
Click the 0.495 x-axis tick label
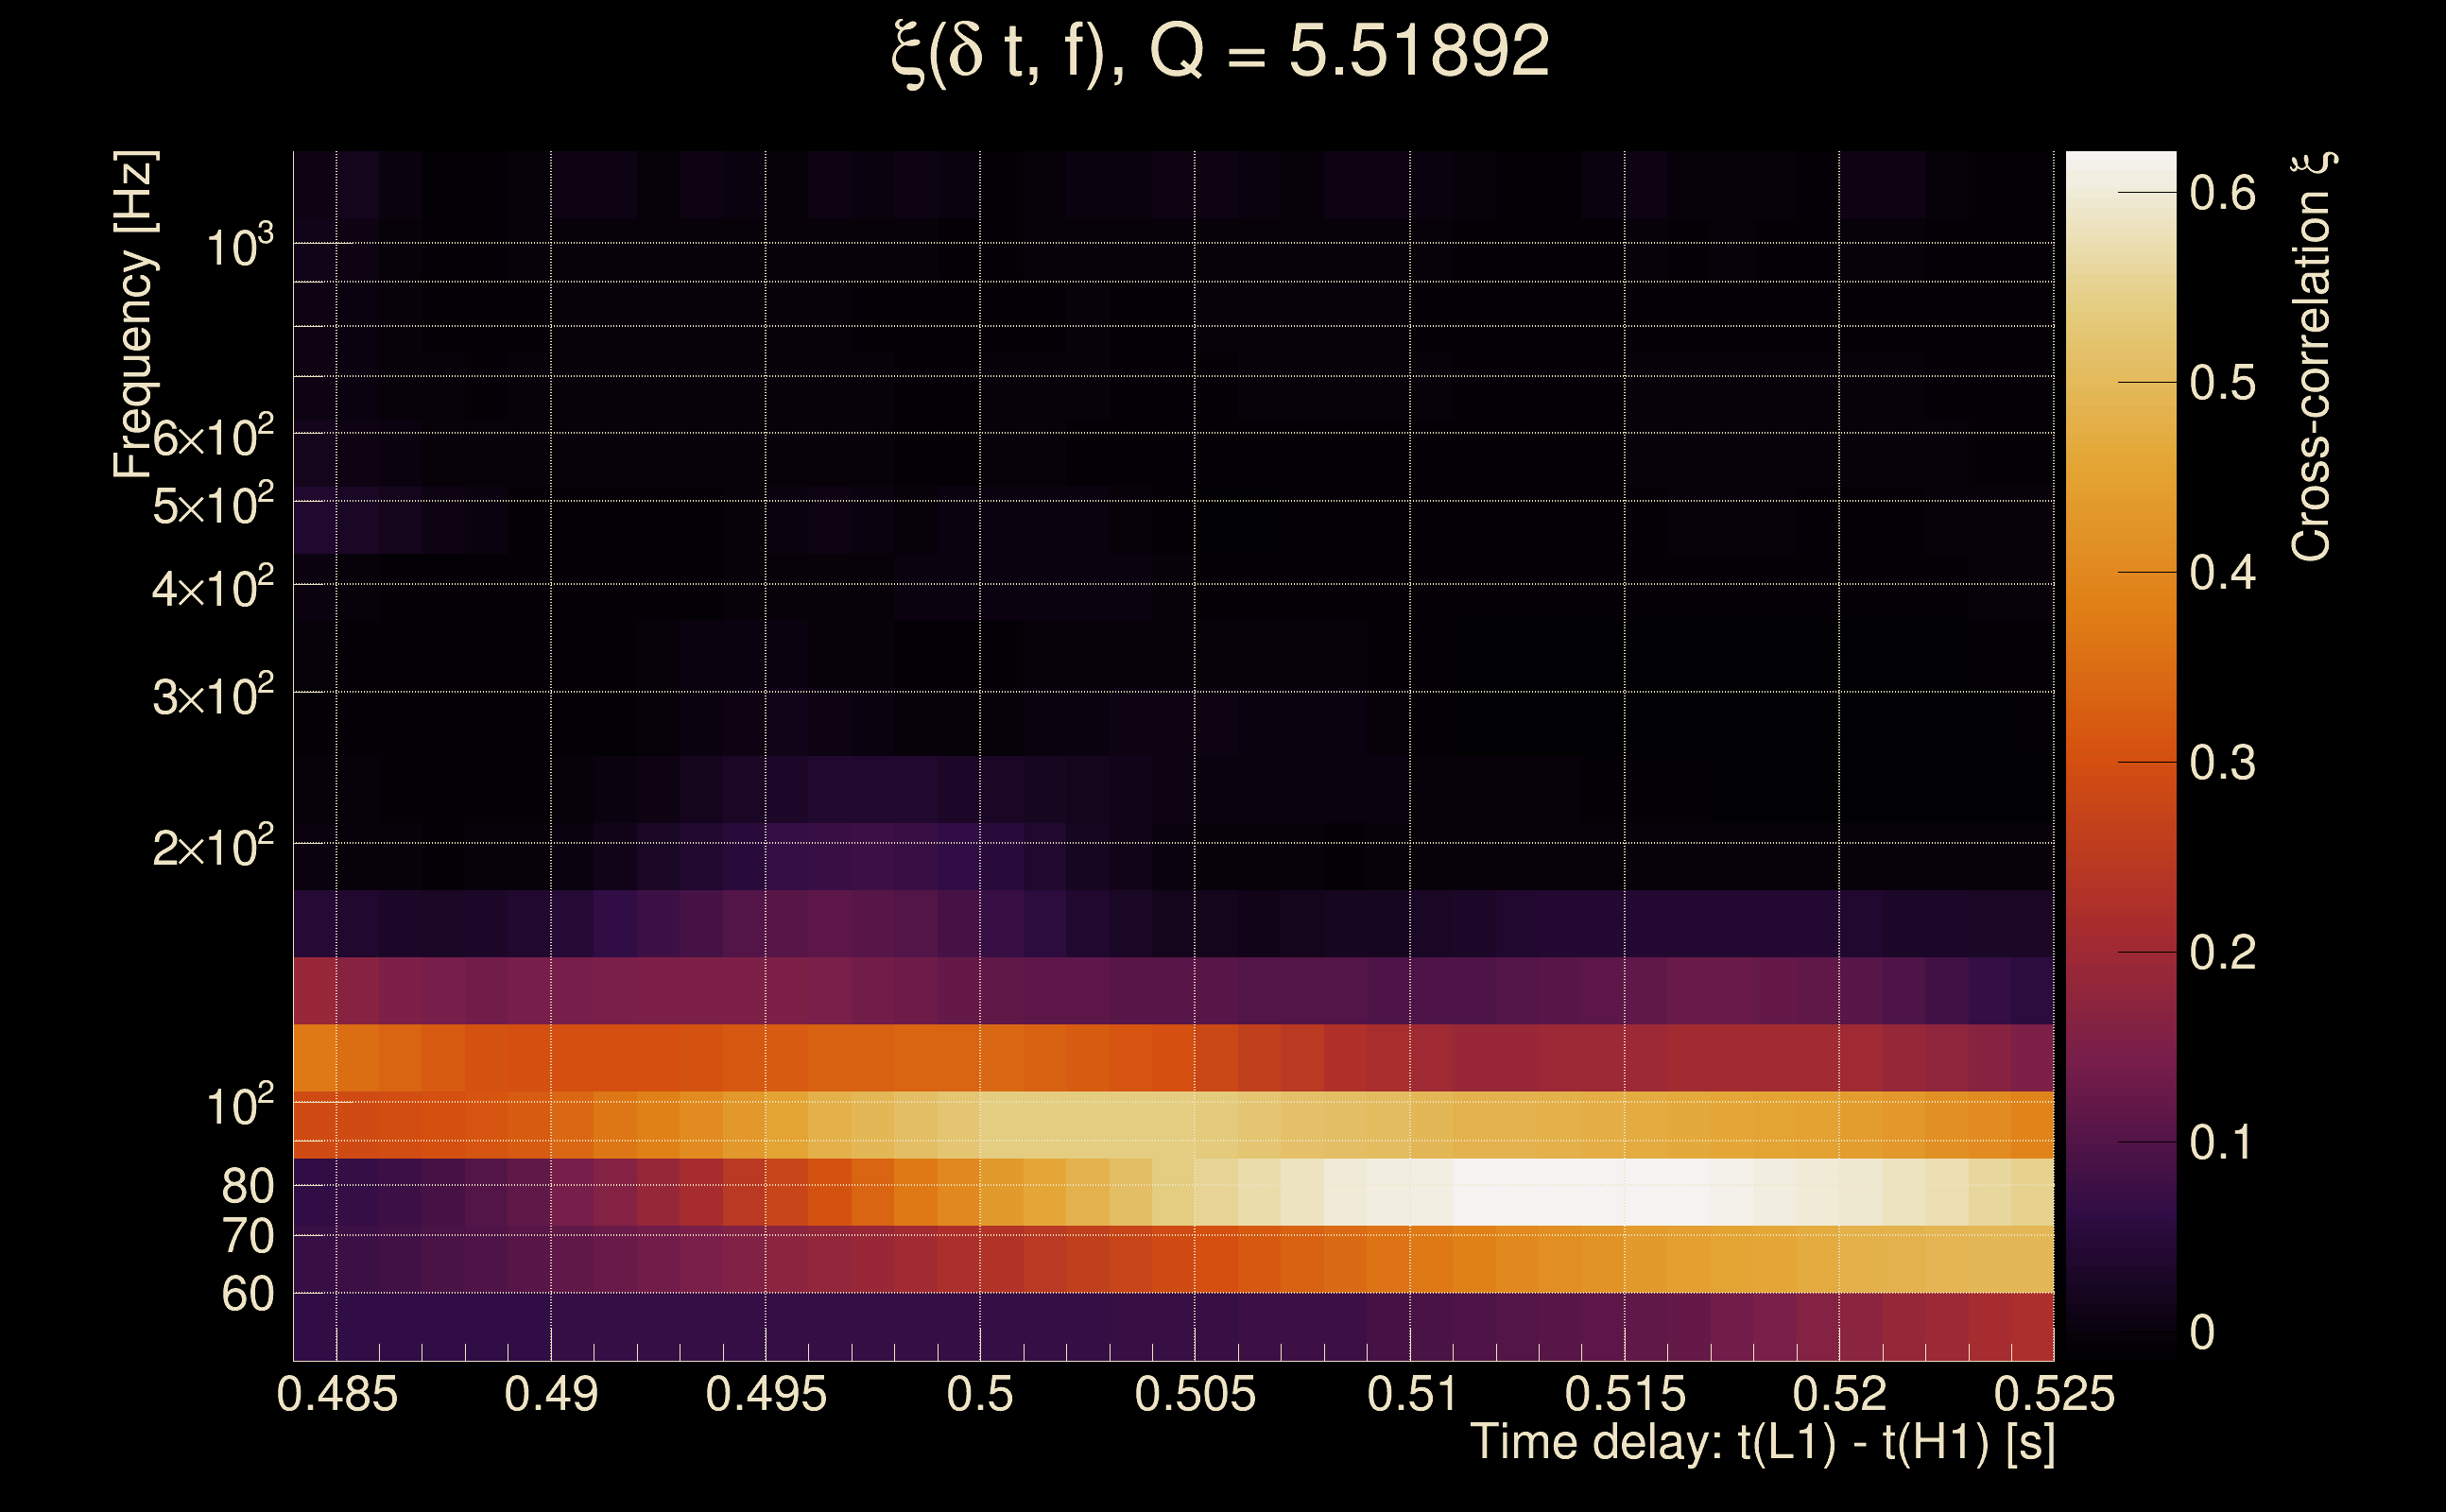point(766,1394)
